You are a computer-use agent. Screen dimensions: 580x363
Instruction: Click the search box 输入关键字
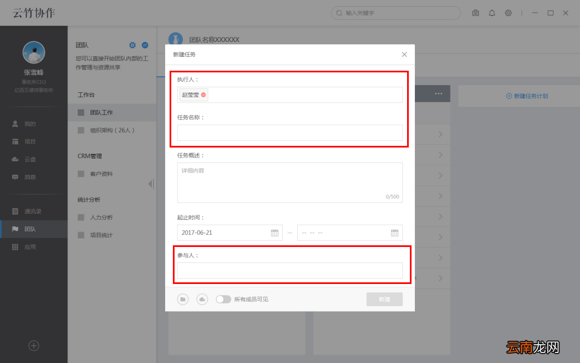tap(396, 13)
